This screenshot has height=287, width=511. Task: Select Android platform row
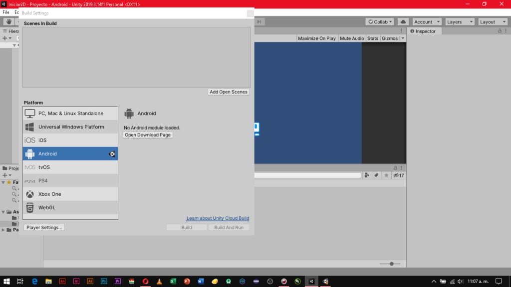[x=70, y=153]
